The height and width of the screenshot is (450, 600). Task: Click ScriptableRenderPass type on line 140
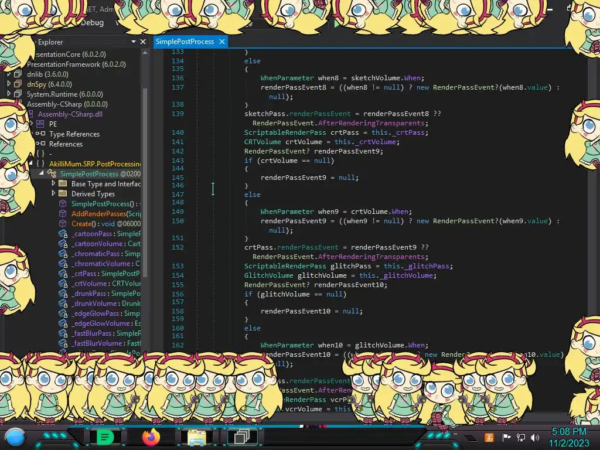point(285,132)
